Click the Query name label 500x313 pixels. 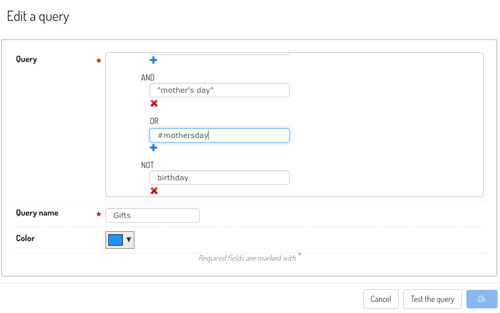tap(37, 213)
